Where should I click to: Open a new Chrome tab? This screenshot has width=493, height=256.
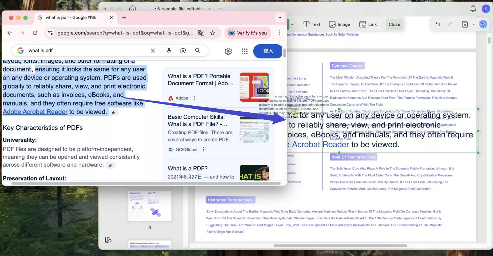click(124, 17)
